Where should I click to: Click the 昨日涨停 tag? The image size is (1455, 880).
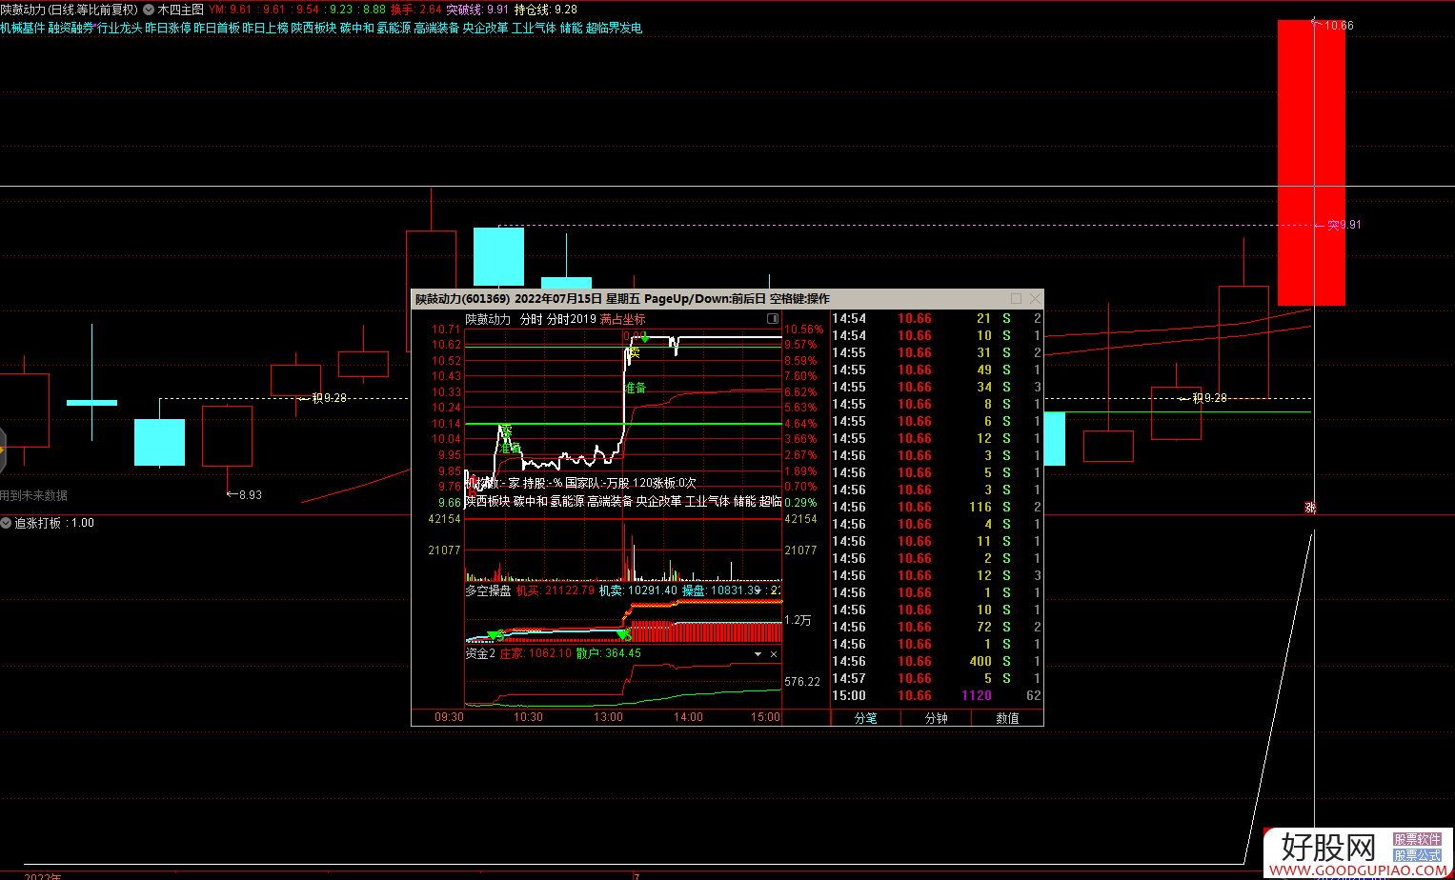[x=168, y=29]
